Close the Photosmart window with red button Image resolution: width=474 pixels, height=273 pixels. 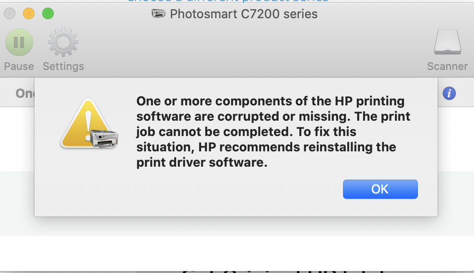point(10,14)
